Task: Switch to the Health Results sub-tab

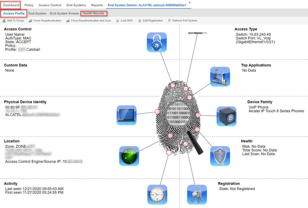Action: pyautogui.click(x=93, y=14)
